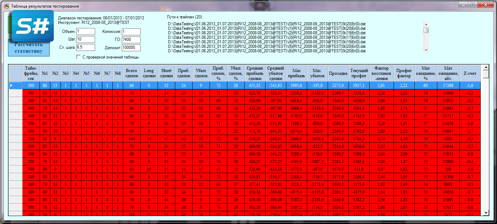Click the 'Просадка' column header
This screenshot has width=497, height=224.
click(x=338, y=73)
